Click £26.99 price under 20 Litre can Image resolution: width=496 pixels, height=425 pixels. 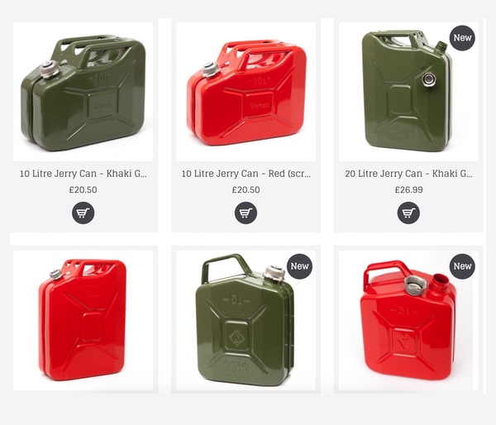[408, 190]
